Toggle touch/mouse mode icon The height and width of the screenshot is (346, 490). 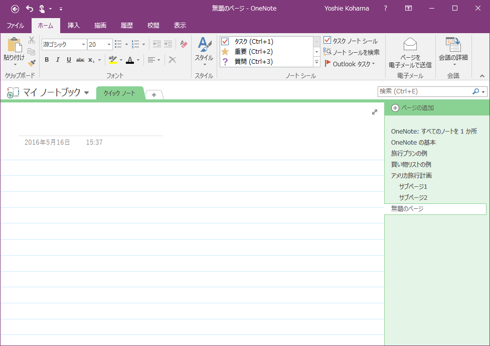click(42, 9)
